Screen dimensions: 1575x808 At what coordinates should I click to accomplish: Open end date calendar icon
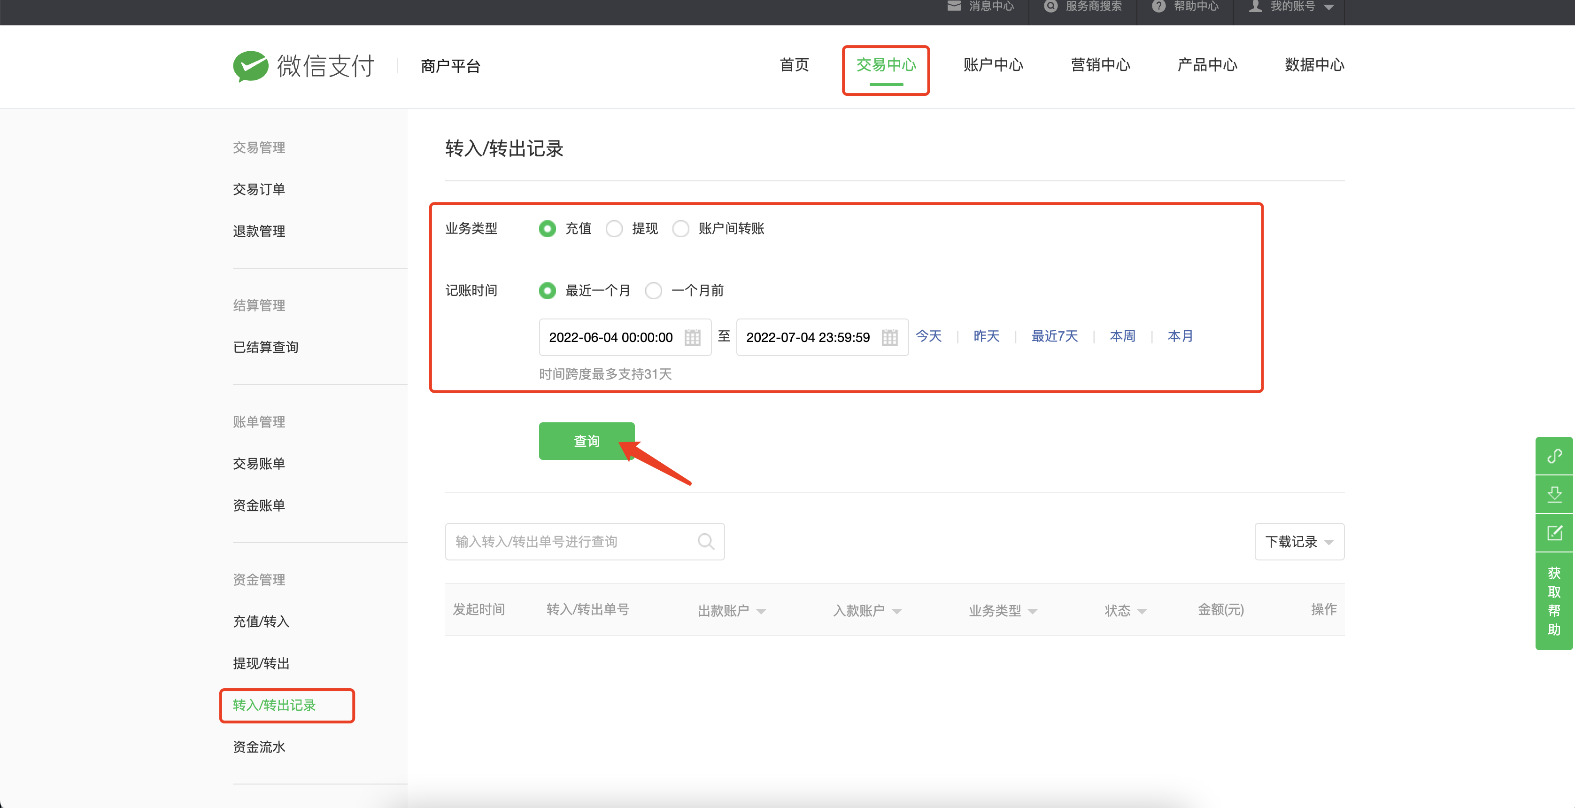pos(889,337)
